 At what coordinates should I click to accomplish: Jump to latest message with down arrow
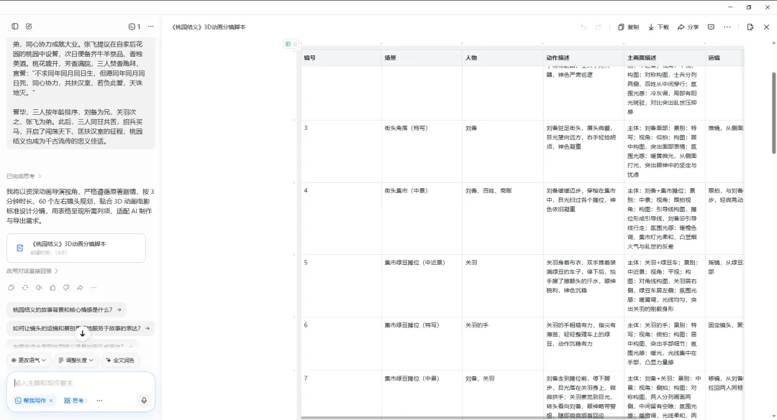coord(83,333)
